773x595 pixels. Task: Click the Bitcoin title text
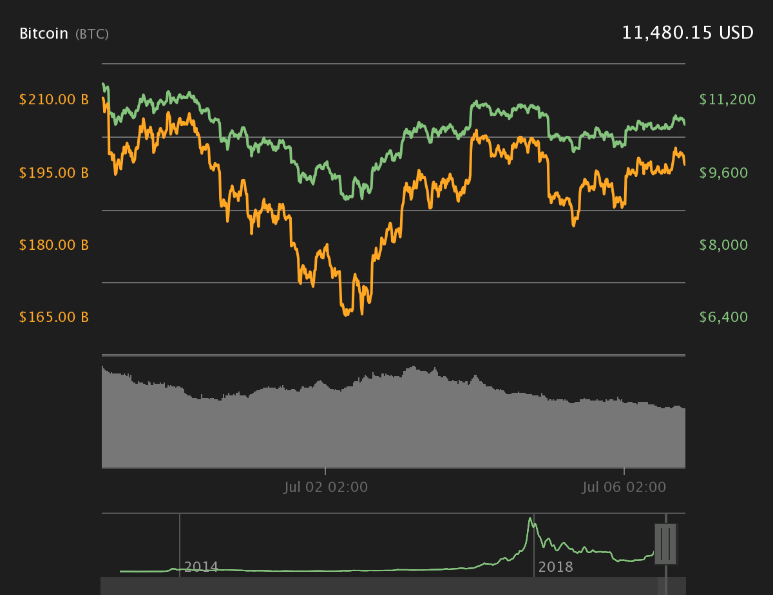pos(44,33)
